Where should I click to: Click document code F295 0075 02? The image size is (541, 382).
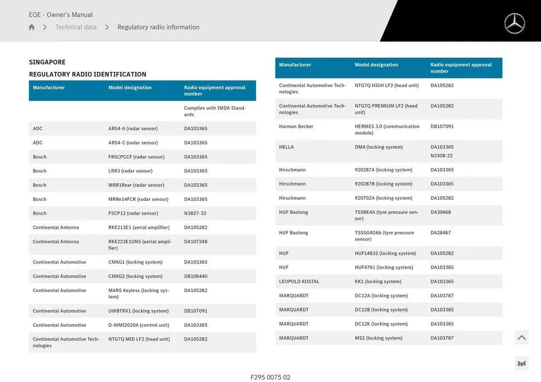point(270,377)
